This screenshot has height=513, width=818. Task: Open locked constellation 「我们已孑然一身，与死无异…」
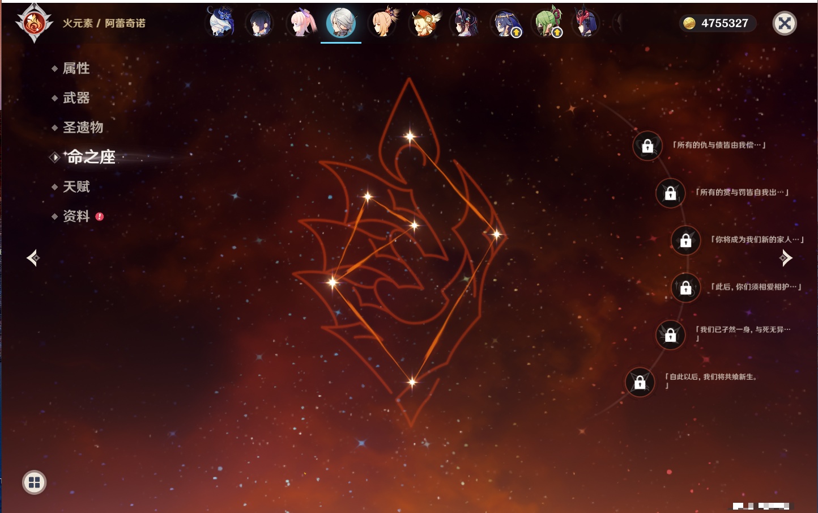pyautogui.click(x=670, y=334)
